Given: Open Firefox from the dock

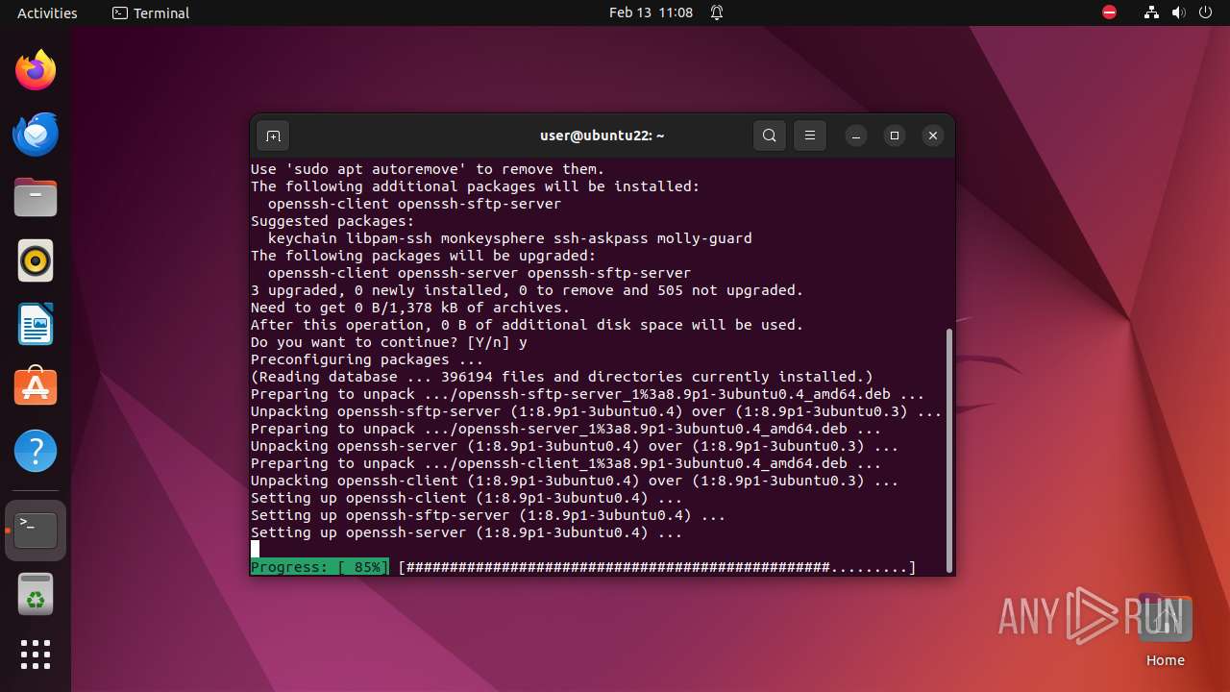Looking at the screenshot, I should coord(36,70).
